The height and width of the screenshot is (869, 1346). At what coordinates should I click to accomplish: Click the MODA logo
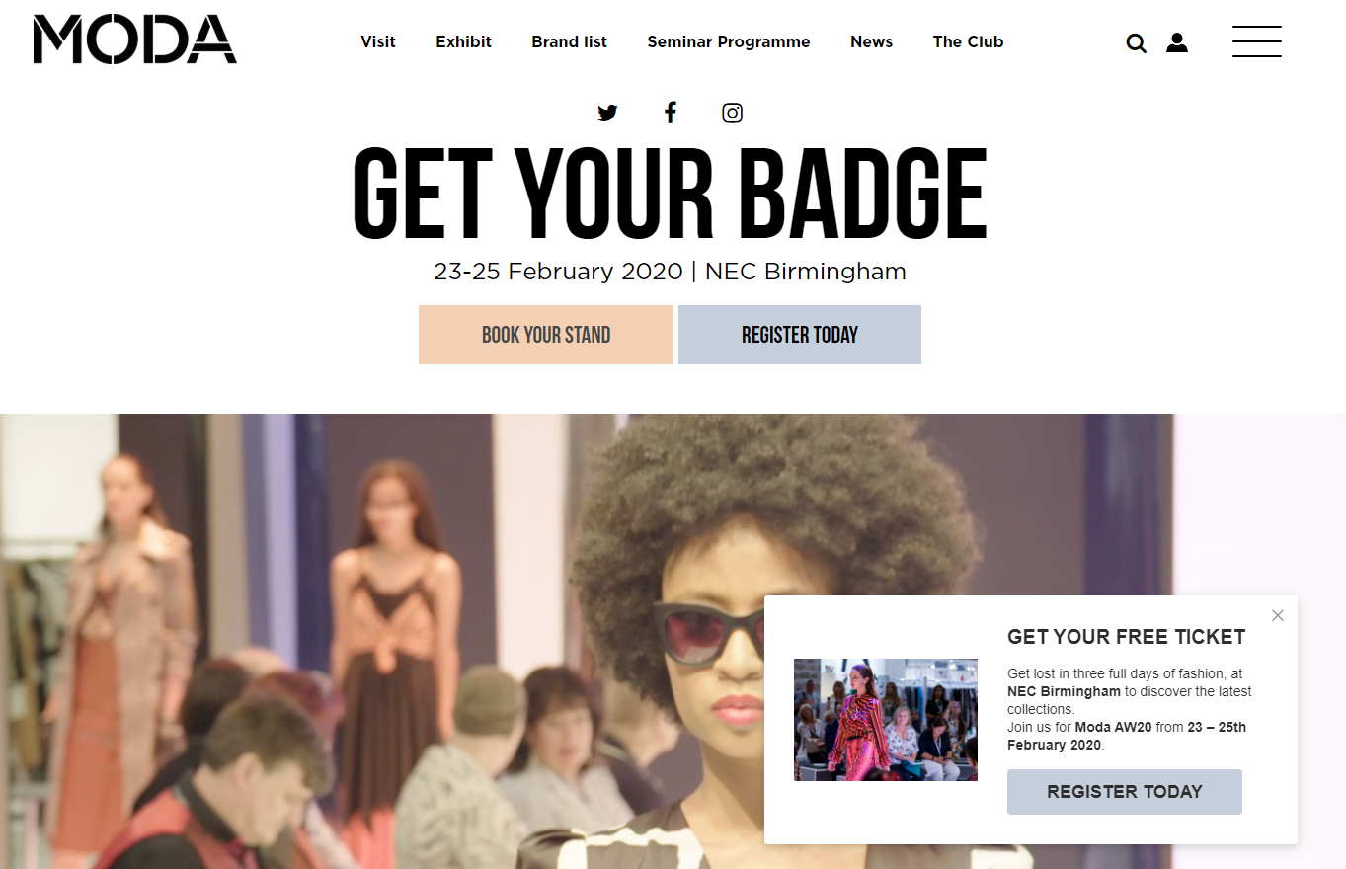(135, 39)
